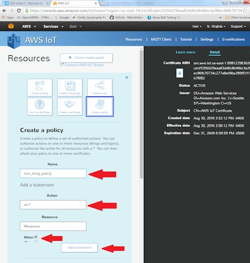Click the Create a thing icon
This screenshot has width=250, height=263.
click(40, 87)
